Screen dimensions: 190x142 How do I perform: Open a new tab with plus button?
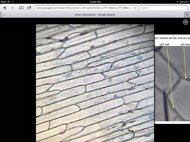(187, 15)
